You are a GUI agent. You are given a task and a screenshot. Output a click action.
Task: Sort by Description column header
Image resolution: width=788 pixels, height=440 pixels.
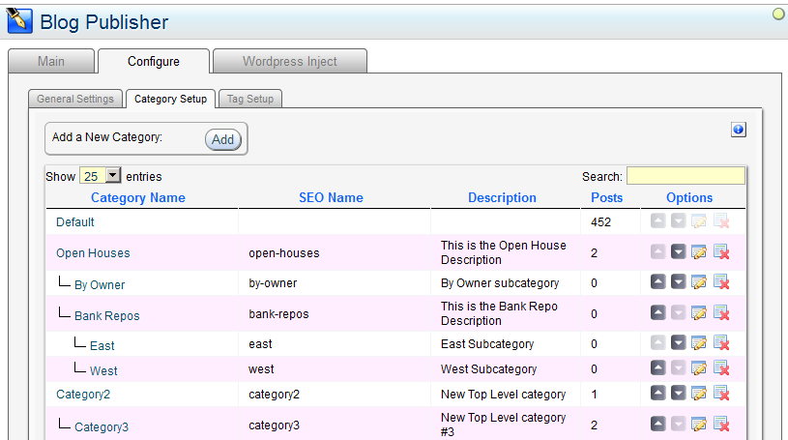[502, 197]
